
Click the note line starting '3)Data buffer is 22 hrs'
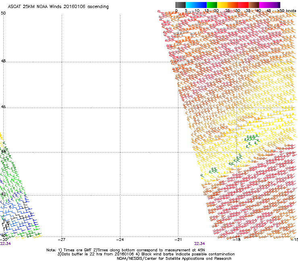pyautogui.click(x=146, y=254)
